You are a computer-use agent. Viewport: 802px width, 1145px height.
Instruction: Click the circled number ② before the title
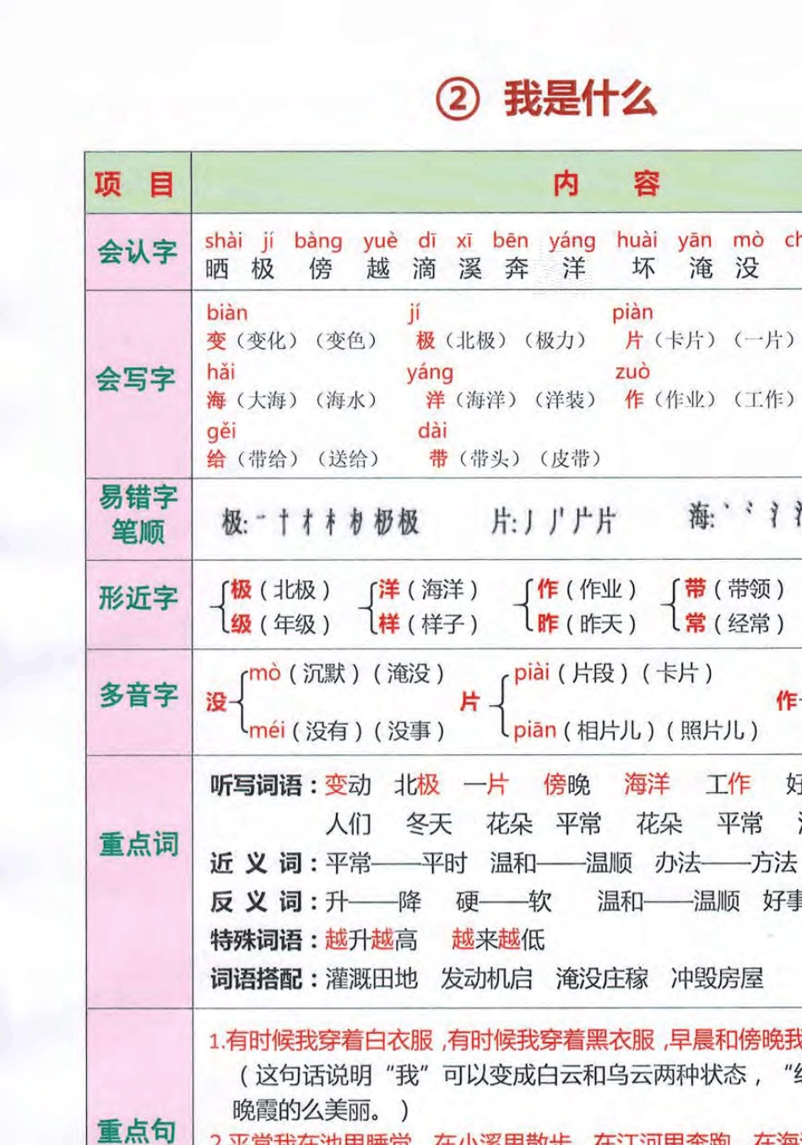458,100
